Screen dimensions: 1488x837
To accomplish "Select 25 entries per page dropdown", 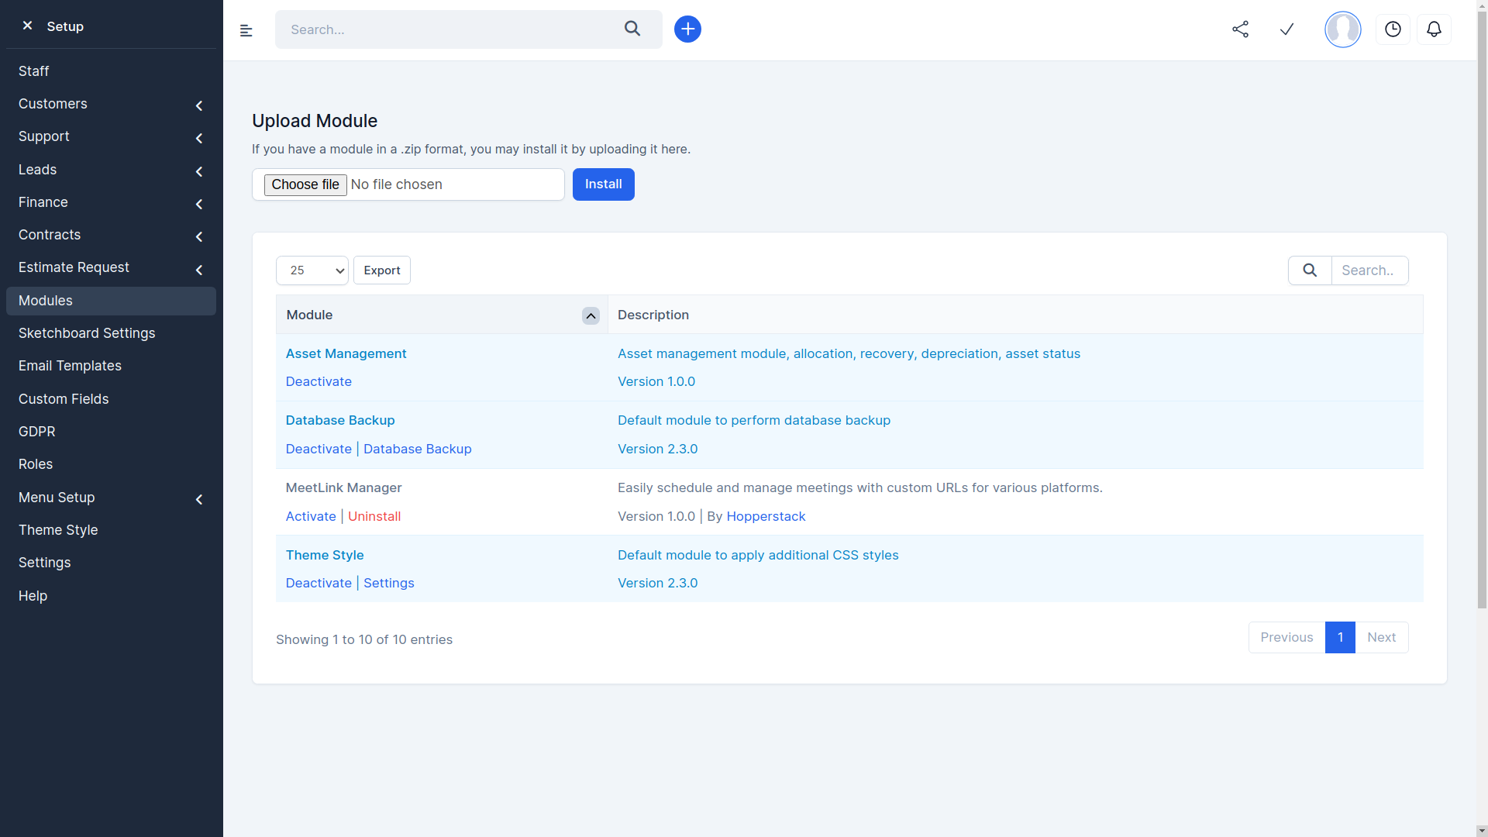I will pyautogui.click(x=312, y=270).
